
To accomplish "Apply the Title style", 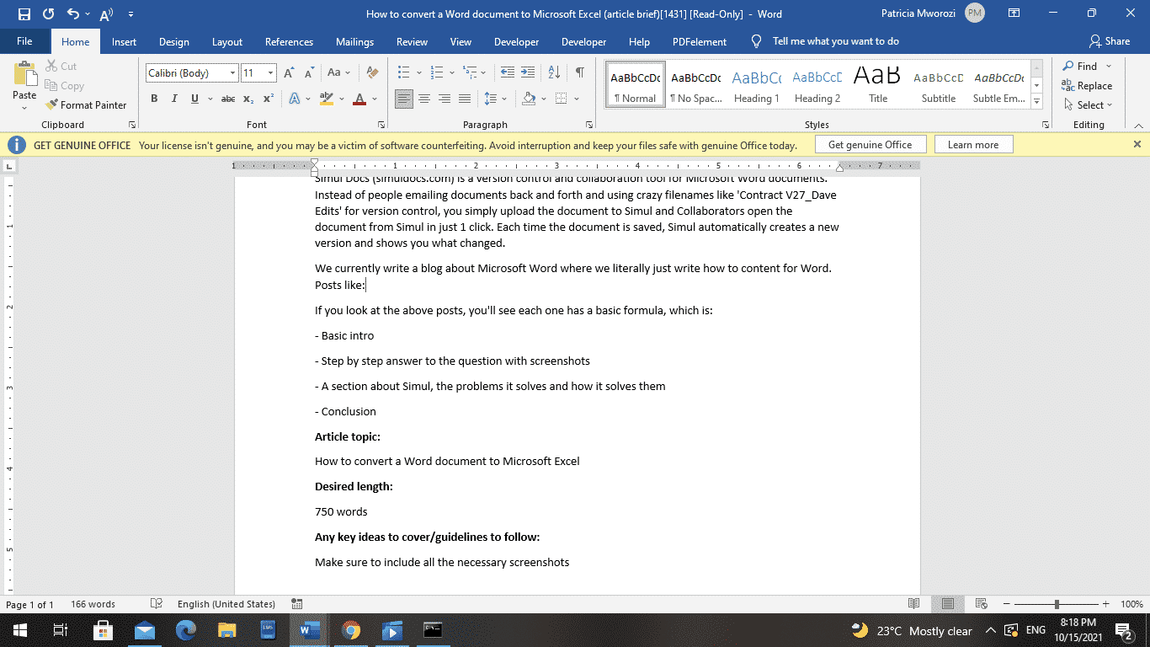I will tap(877, 84).
